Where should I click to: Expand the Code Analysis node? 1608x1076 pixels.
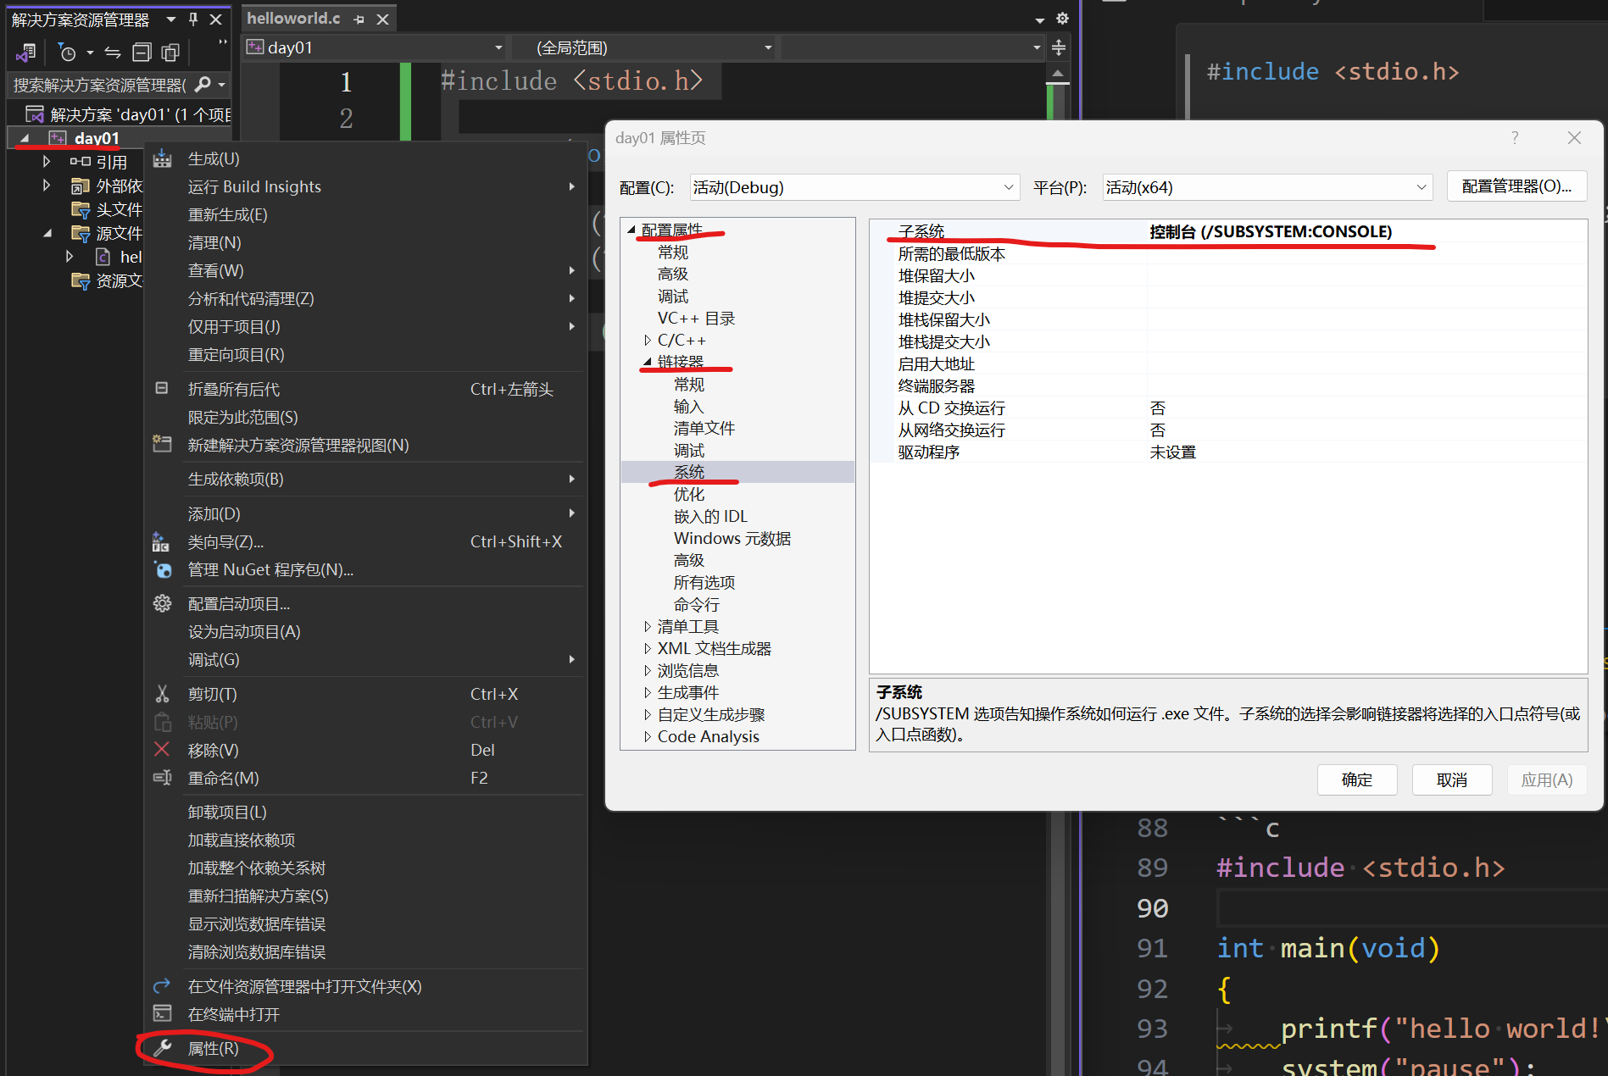tap(648, 737)
